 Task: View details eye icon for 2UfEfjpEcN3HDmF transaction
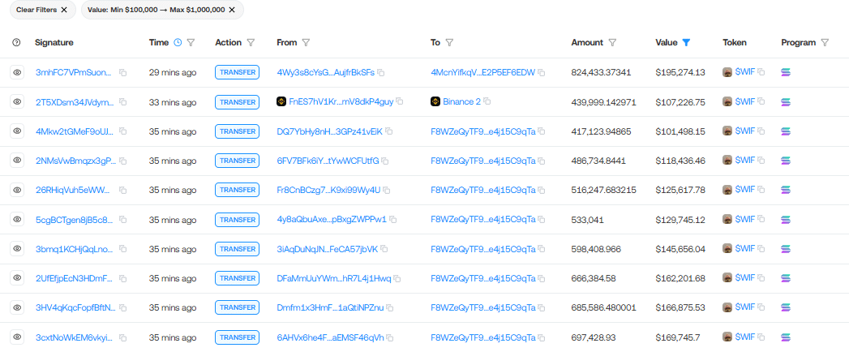tap(17, 277)
